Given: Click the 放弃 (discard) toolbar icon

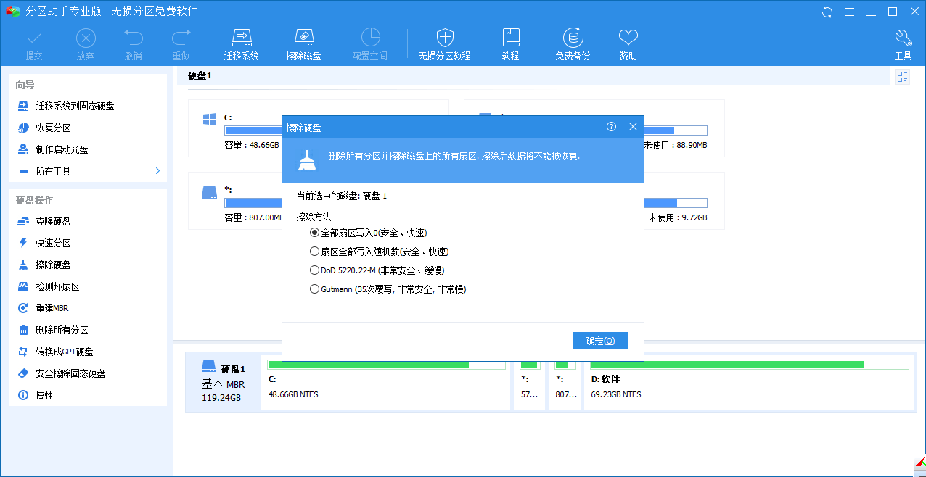Looking at the screenshot, I should [x=86, y=43].
